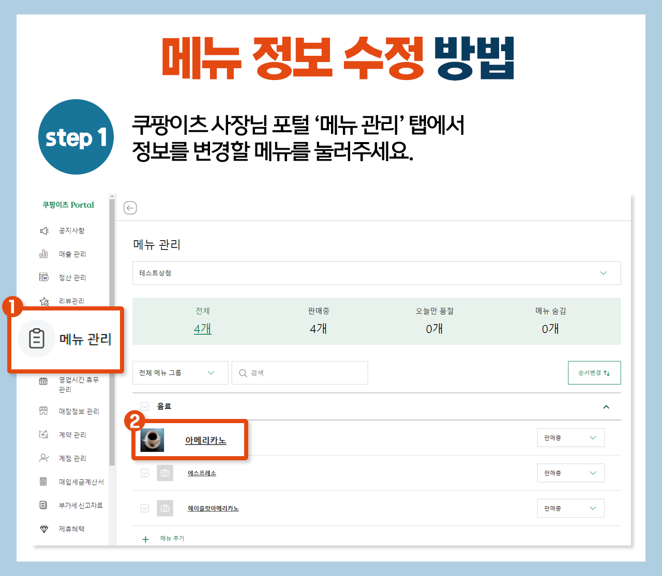662x576 pixels.
Task: Click the 공지사항 megaphone icon
Action: (44, 230)
